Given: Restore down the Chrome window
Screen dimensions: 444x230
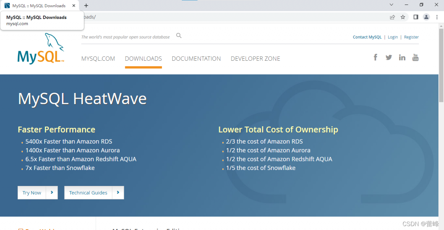Looking at the screenshot, I should [421, 5].
